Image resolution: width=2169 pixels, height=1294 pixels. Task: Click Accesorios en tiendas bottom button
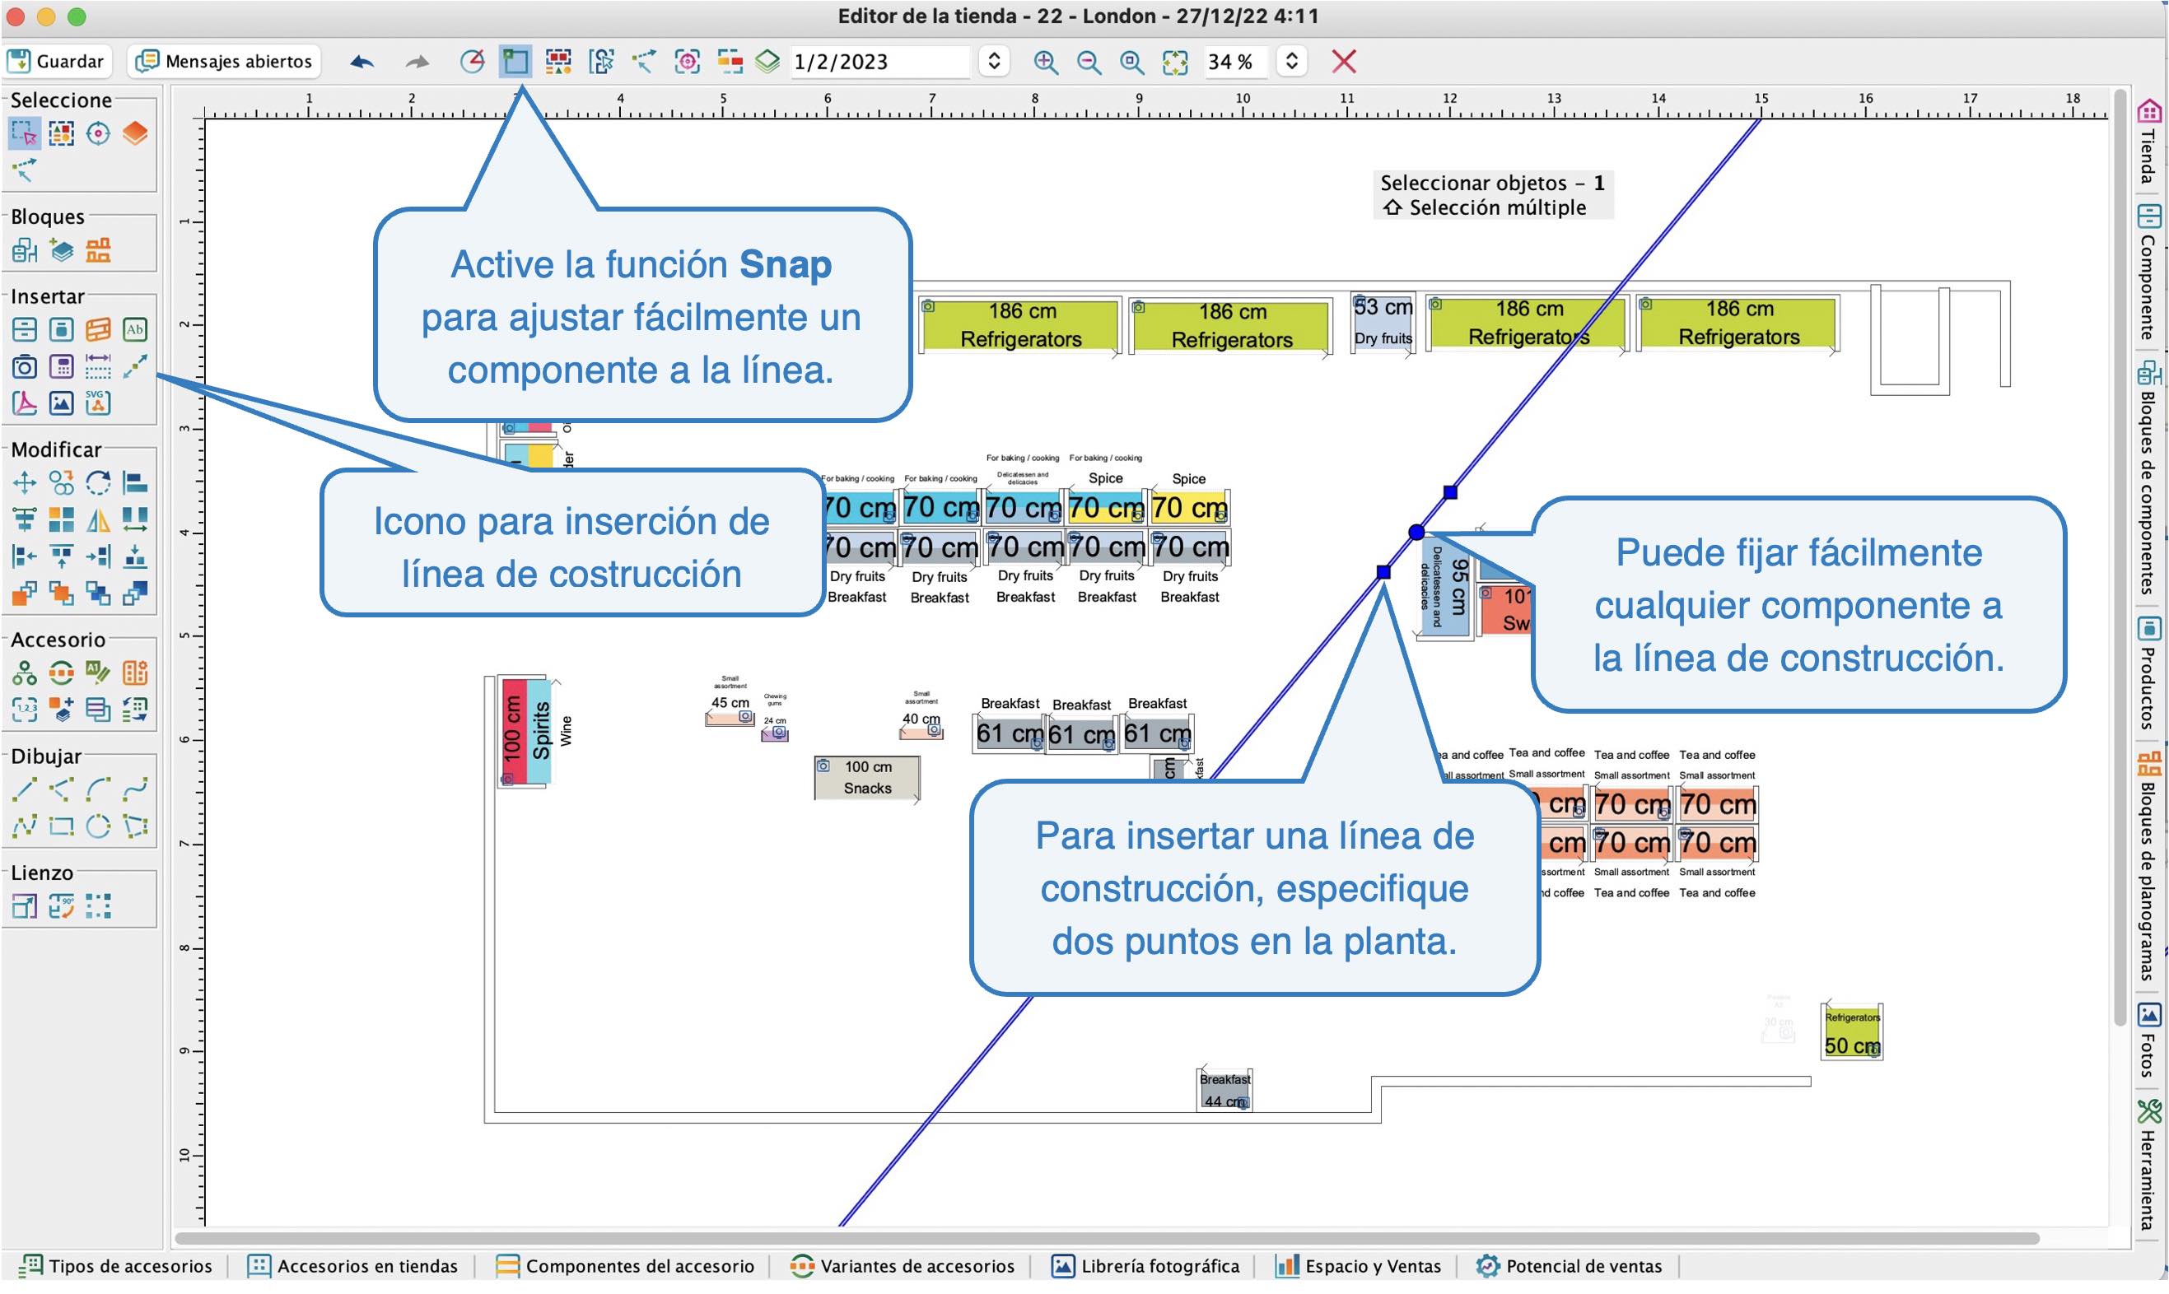pos(353,1267)
